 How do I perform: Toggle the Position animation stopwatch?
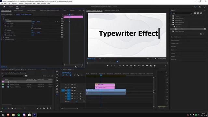[5, 21]
